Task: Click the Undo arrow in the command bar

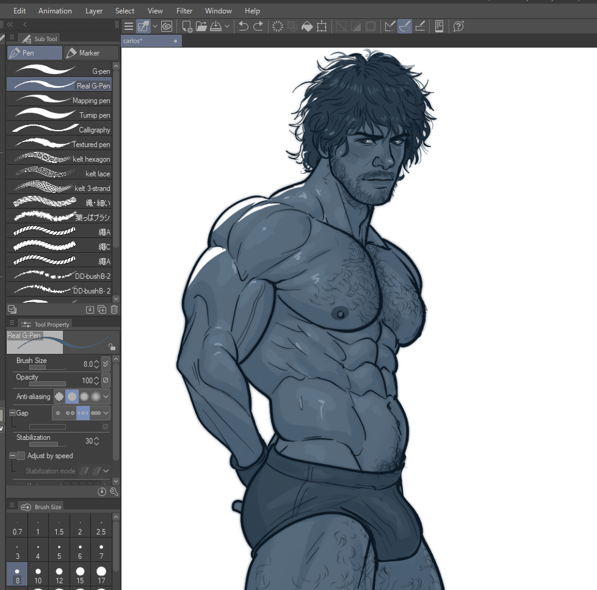Action: click(x=244, y=26)
